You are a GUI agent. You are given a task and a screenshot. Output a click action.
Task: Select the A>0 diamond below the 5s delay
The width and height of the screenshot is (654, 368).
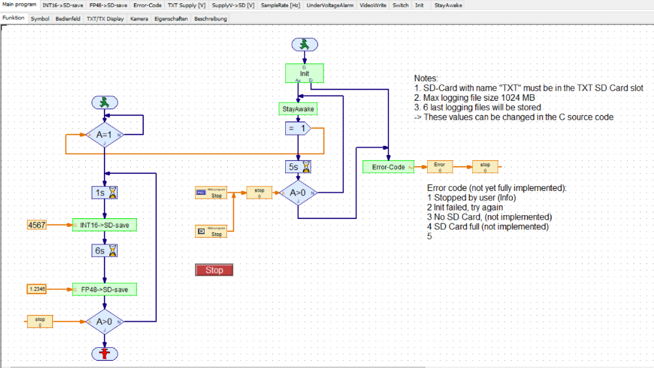click(298, 193)
